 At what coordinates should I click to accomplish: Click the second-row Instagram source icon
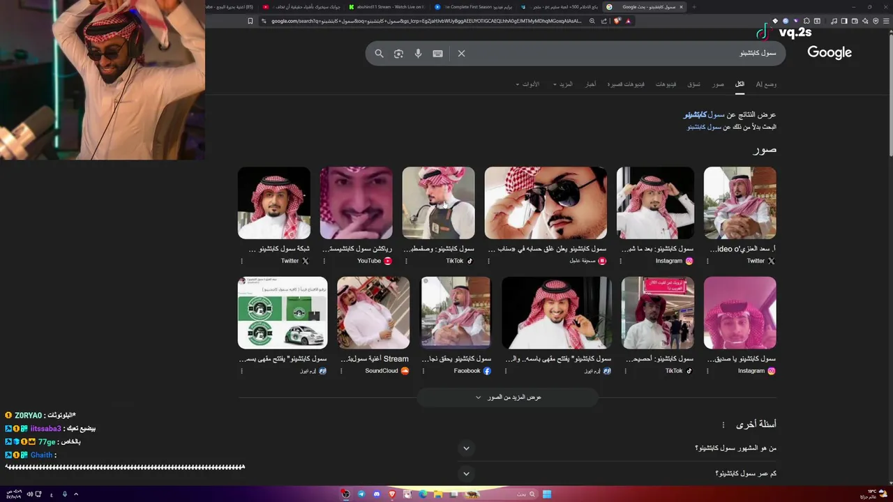(772, 371)
